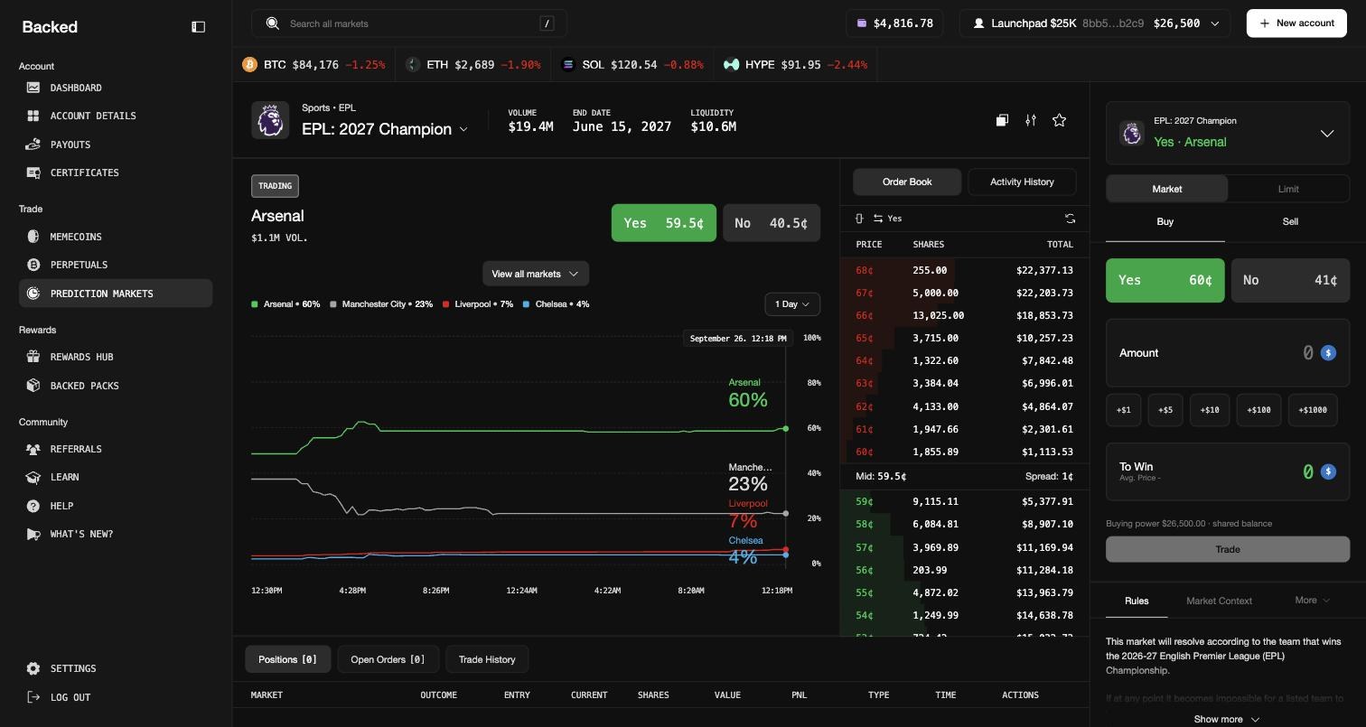Click the order book grouping braces icon
Screen dimensions: 1366x727
[859, 219]
